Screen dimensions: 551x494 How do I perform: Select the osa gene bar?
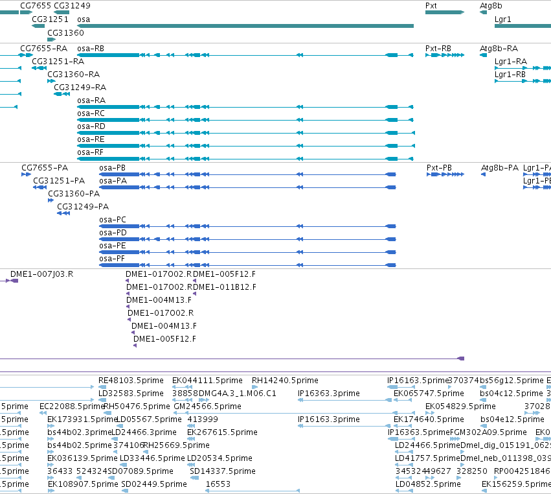click(x=245, y=26)
